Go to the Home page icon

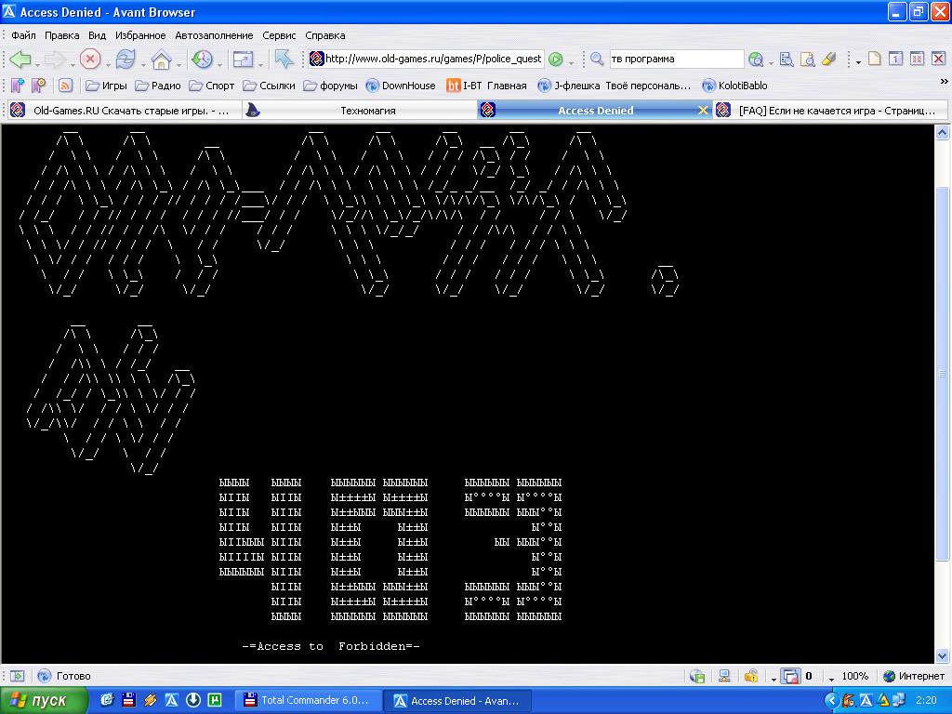click(161, 59)
